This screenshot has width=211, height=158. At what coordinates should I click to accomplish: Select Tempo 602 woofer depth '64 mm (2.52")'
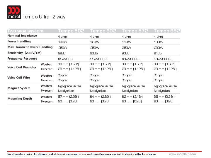tap(100, 97)
